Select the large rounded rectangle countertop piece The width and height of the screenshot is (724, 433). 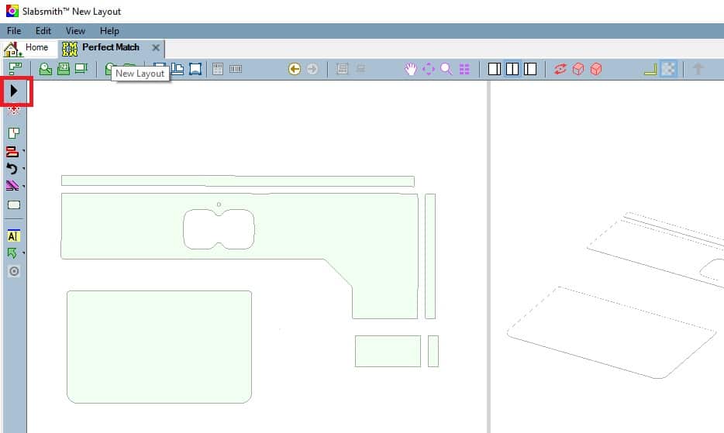click(159, 346)
